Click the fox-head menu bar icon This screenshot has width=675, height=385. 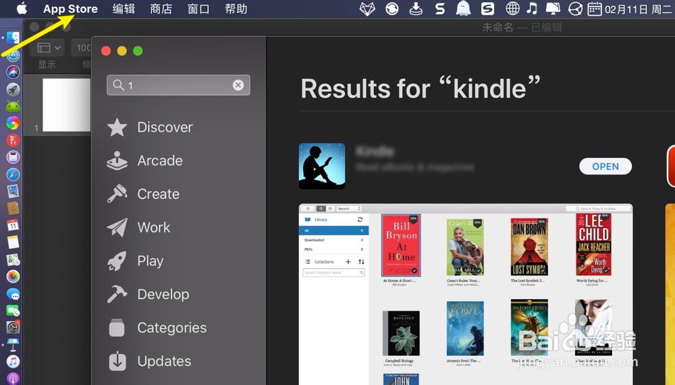coord(367,9)
